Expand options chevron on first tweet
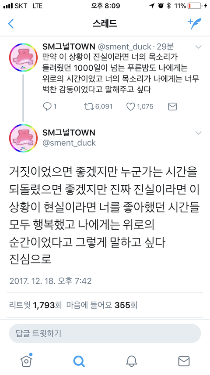The width and height of the screenshot is (210, 375). tap(198, 47)
